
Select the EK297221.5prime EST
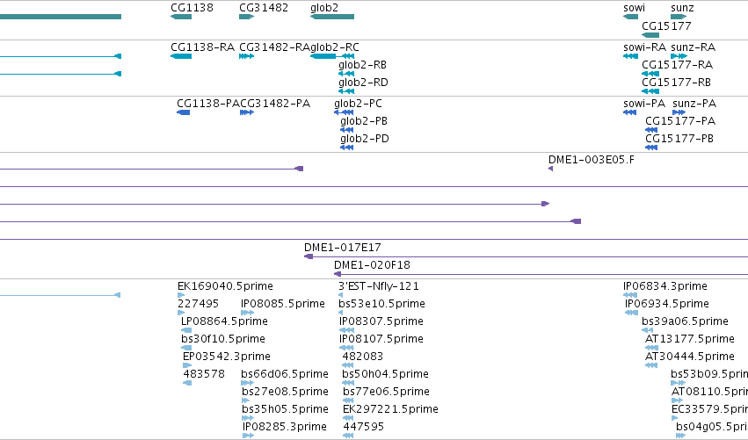(390, 409)
